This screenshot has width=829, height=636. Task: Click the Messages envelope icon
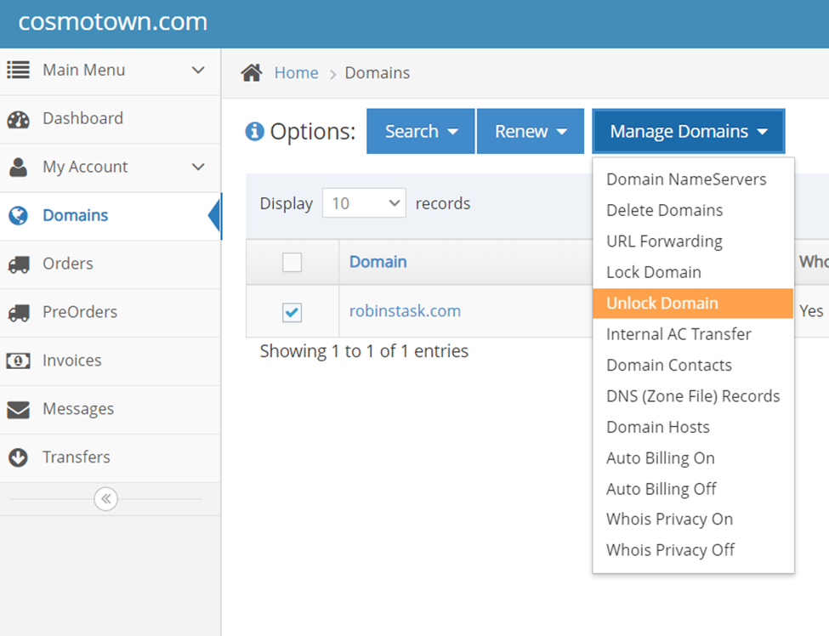(18, 409)
